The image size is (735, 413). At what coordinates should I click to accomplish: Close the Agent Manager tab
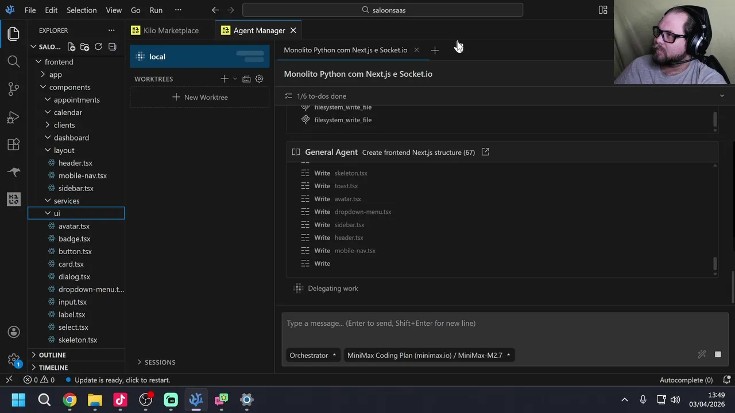coord(293,30)
